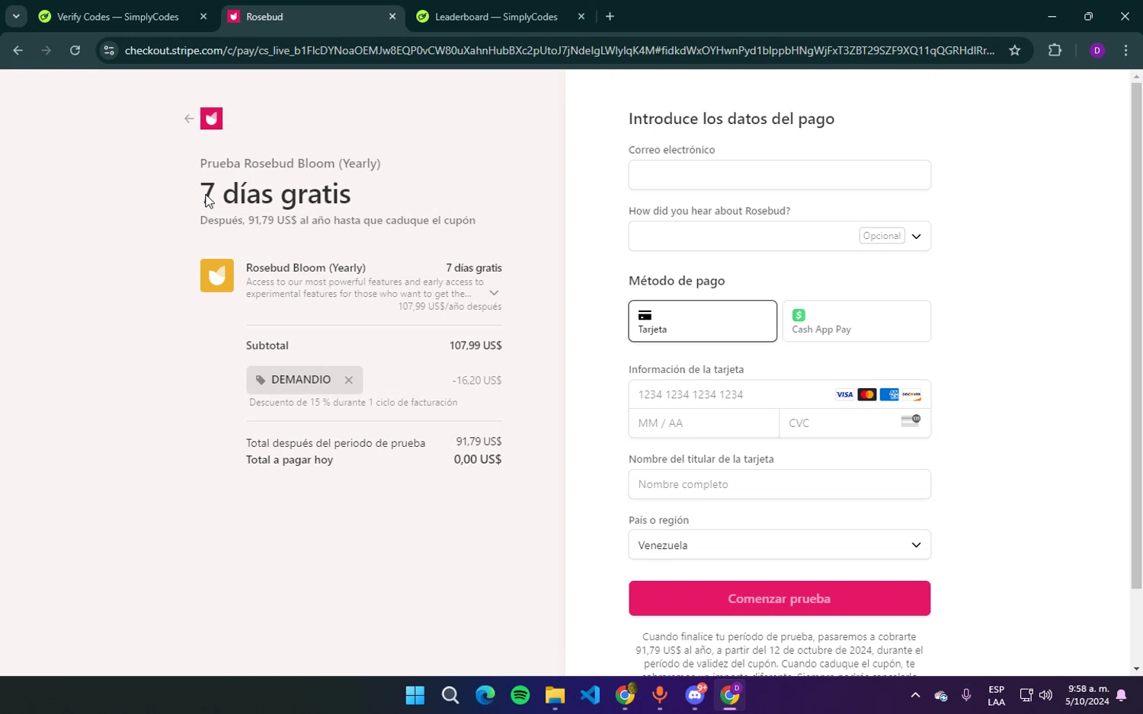Open the browser extensions menu
The width and height of the screenshot is (1143, 714).
[x=1055, y=50]
